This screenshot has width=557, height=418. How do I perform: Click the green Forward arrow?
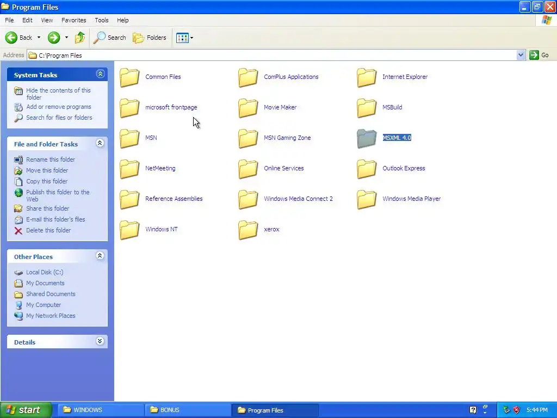point(54,38)
